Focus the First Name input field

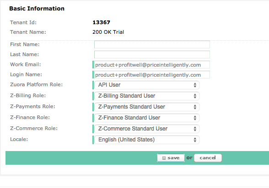coord(152,44)
